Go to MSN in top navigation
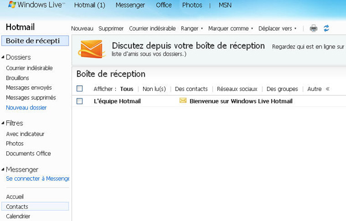Screen dimensions: 346x221 (225, 5)
